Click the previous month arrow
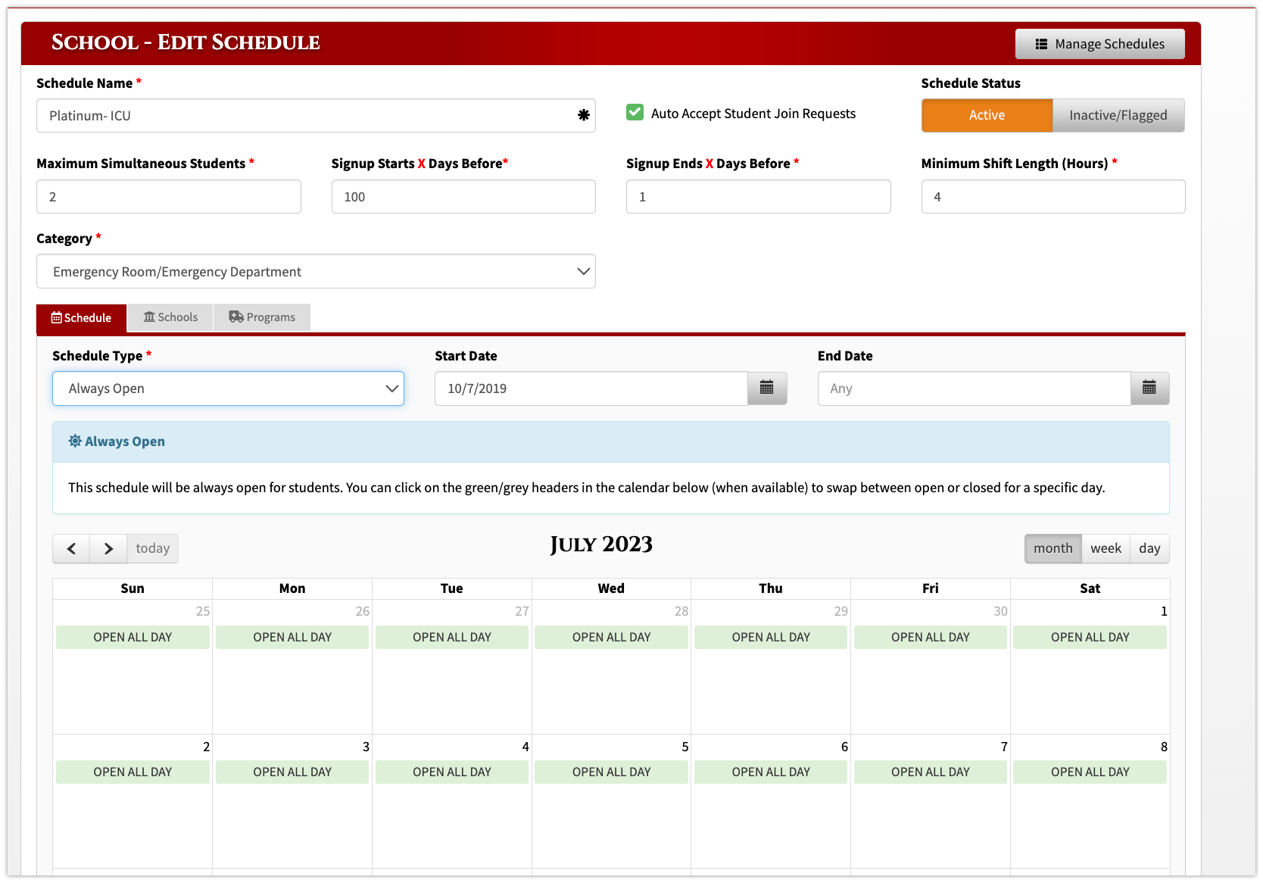 [70, 548]
